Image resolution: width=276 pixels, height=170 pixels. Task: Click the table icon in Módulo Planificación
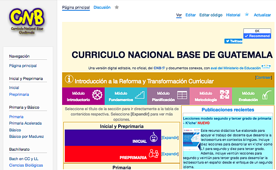[x=182, y=95]
